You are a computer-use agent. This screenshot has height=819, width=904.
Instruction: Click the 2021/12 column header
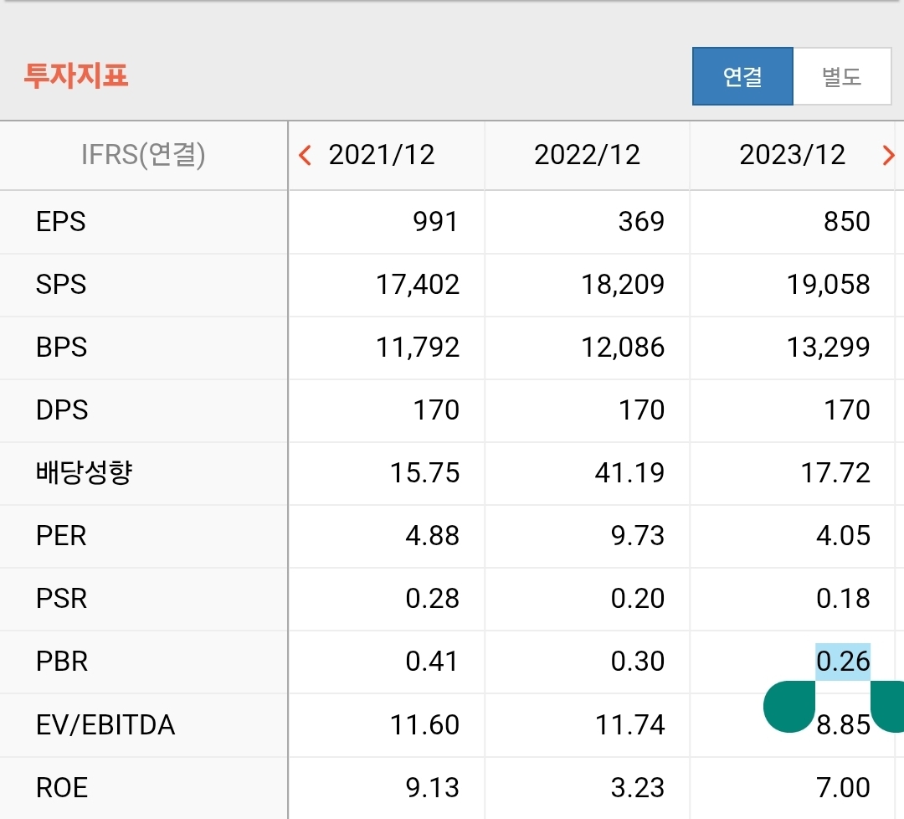coord(382,155)
